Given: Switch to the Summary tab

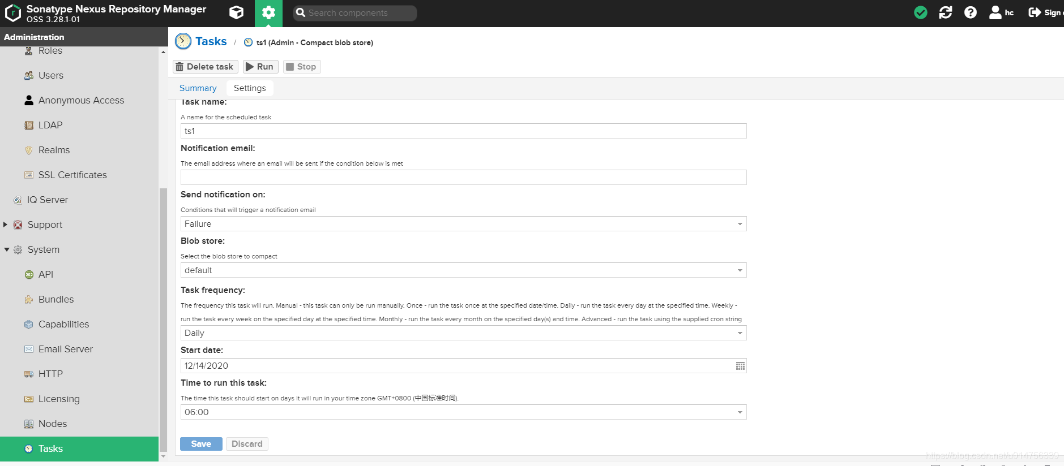Looking at the screenshot, I should point(198,88).
